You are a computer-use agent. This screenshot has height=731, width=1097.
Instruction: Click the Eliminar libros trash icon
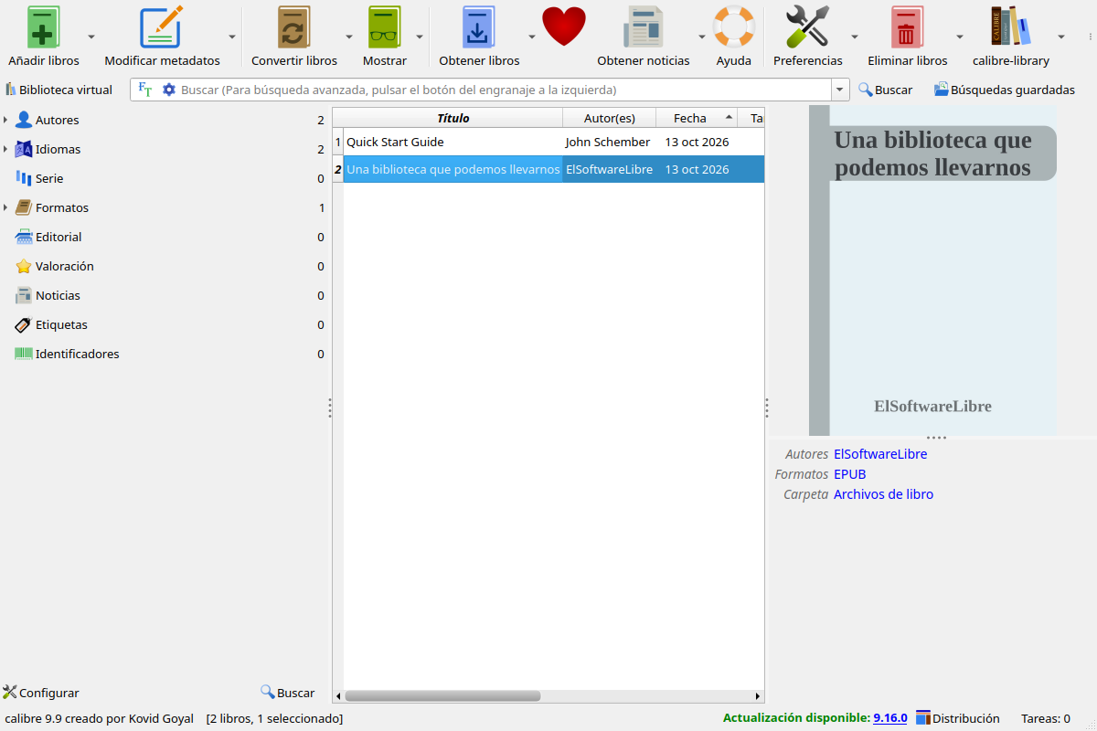(906, 27)
